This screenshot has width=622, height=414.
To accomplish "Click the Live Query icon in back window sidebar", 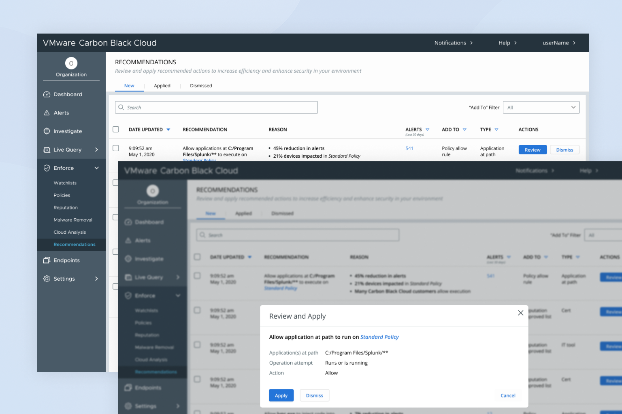I will 47,150.
